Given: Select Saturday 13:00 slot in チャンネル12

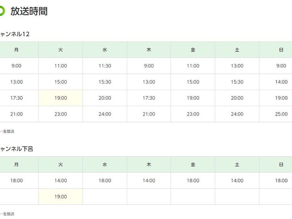Looking at the screenshot, I should coord(237,66).
